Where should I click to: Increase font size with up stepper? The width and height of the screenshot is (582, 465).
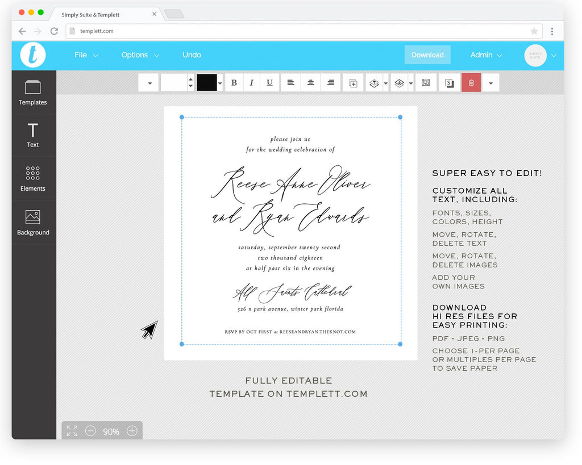pos(190,79)
